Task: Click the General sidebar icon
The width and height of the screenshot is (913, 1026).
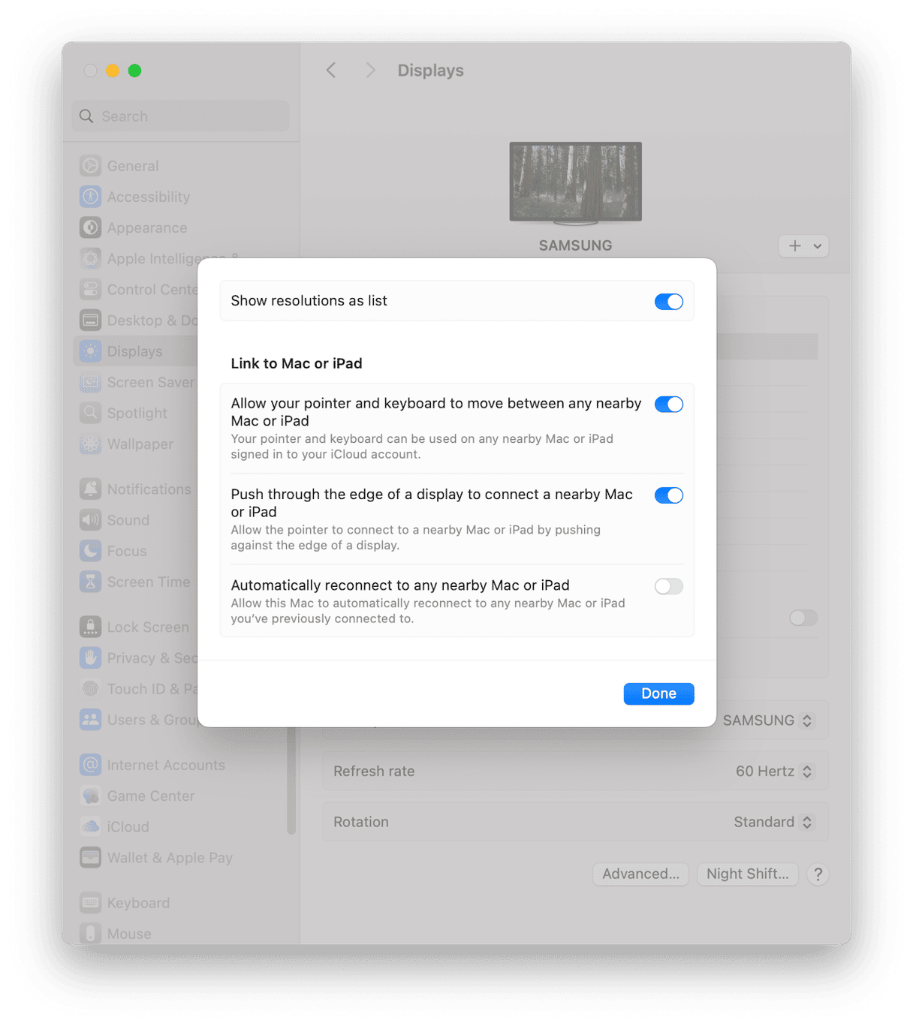Action: pos(91,166)
